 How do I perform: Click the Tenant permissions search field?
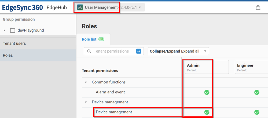[111, 51]
